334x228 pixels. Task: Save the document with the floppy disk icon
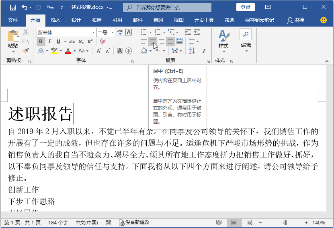[13, 8]
